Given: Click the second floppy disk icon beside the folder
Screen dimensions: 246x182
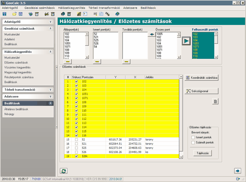Looking at the screenshot, I should [21, 14].
